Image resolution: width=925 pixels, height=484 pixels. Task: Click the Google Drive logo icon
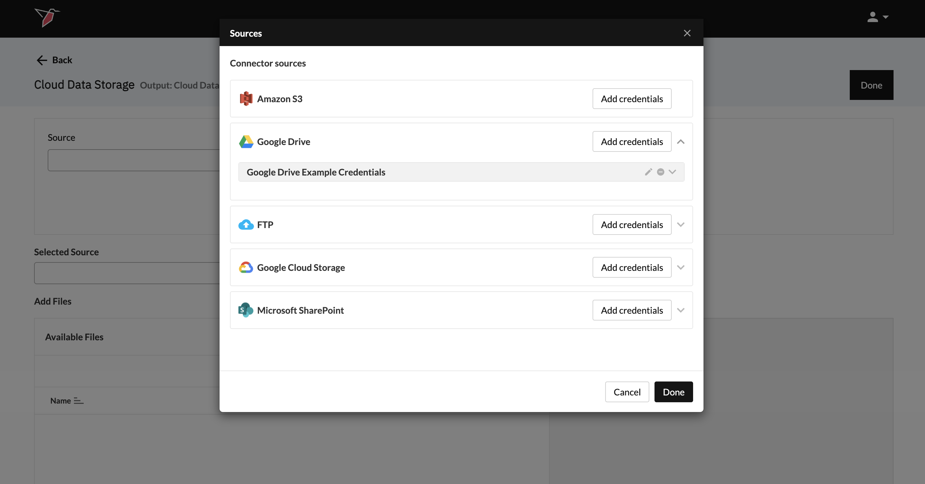click(246, 142)
